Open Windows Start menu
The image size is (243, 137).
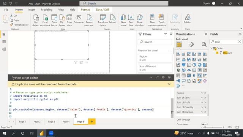pos(5,133)
